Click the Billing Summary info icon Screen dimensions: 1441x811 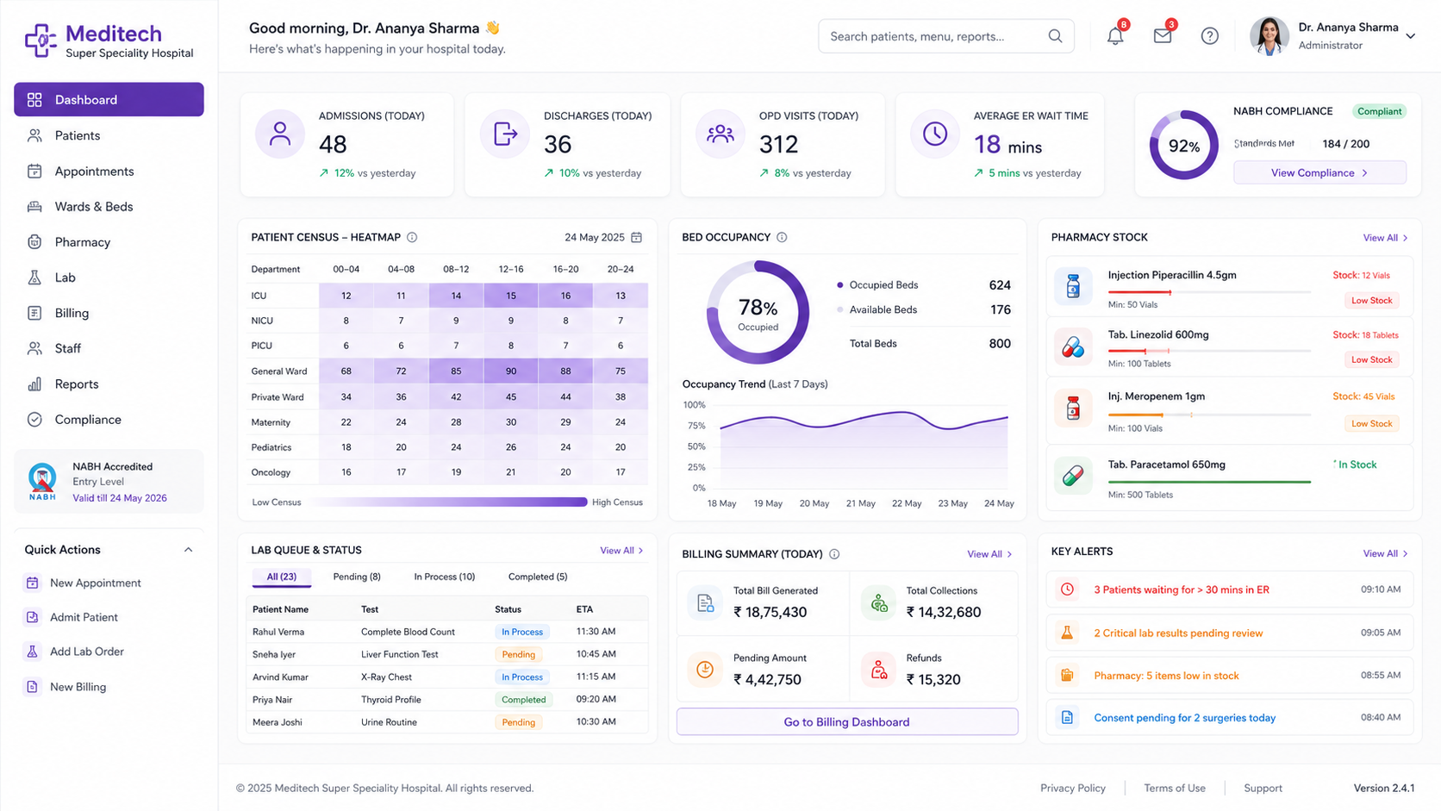pyautogui.click(x=834, y=554)
